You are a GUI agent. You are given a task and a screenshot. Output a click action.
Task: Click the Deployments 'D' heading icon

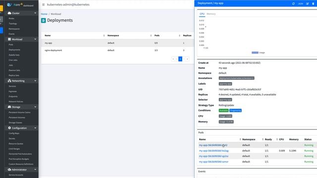[x=43, y=20]
